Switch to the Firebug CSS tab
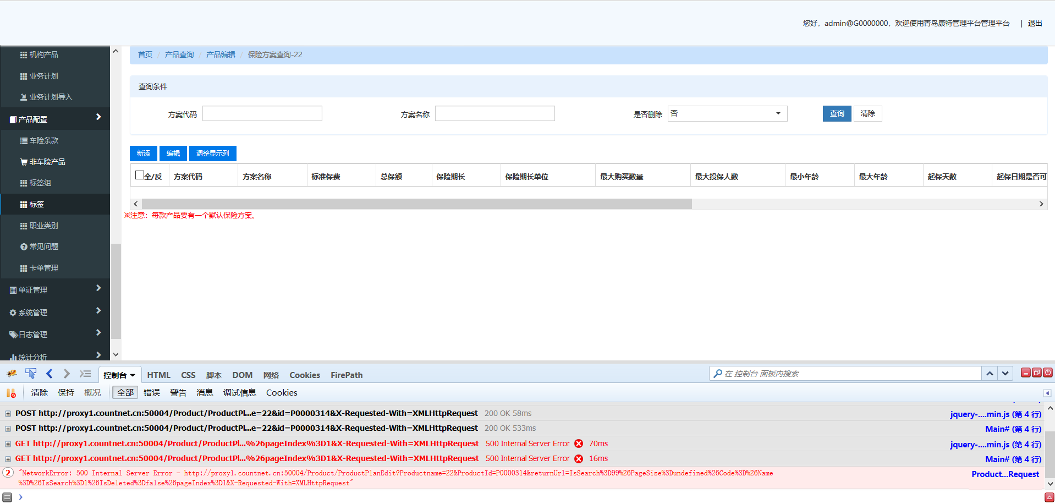This screenshot has height=504, width=1055. (188, 375)
